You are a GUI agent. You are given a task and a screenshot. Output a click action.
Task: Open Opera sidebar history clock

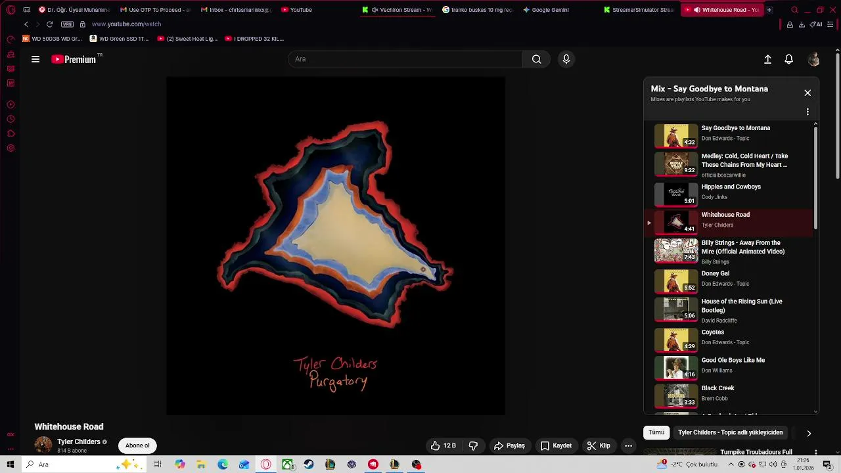[11, 119]
